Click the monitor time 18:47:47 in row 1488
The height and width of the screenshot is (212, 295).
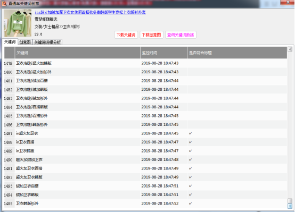160,142
